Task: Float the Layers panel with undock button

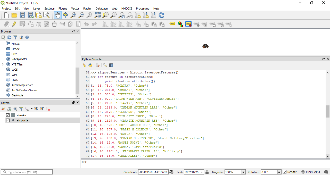Action: pyautogui.click(x=73, y=103)
